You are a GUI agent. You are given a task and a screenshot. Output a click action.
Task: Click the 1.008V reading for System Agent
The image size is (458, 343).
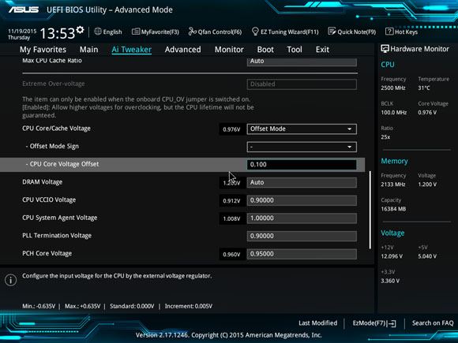(231, 218)
